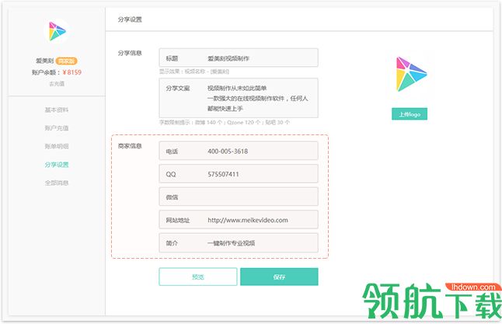Click the 分享设置 page header title
The height and width of the screenshot is (324, 502).
(130, 19)
